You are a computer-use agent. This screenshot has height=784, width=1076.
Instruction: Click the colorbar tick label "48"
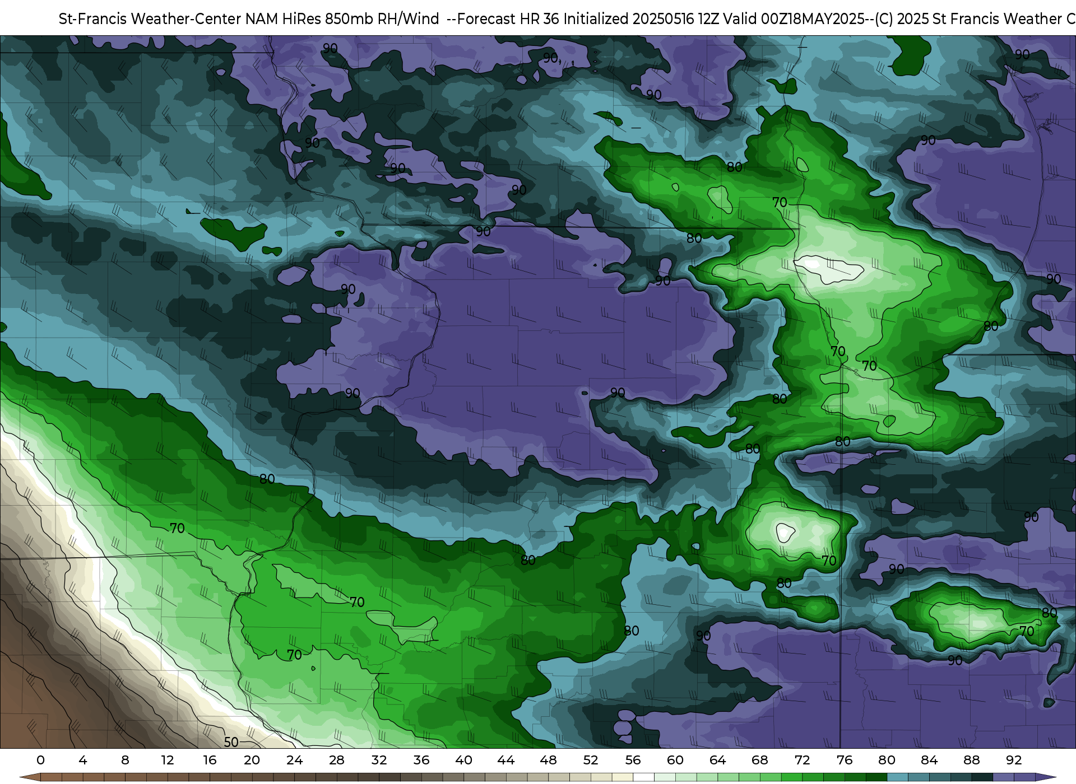point(548,760)
